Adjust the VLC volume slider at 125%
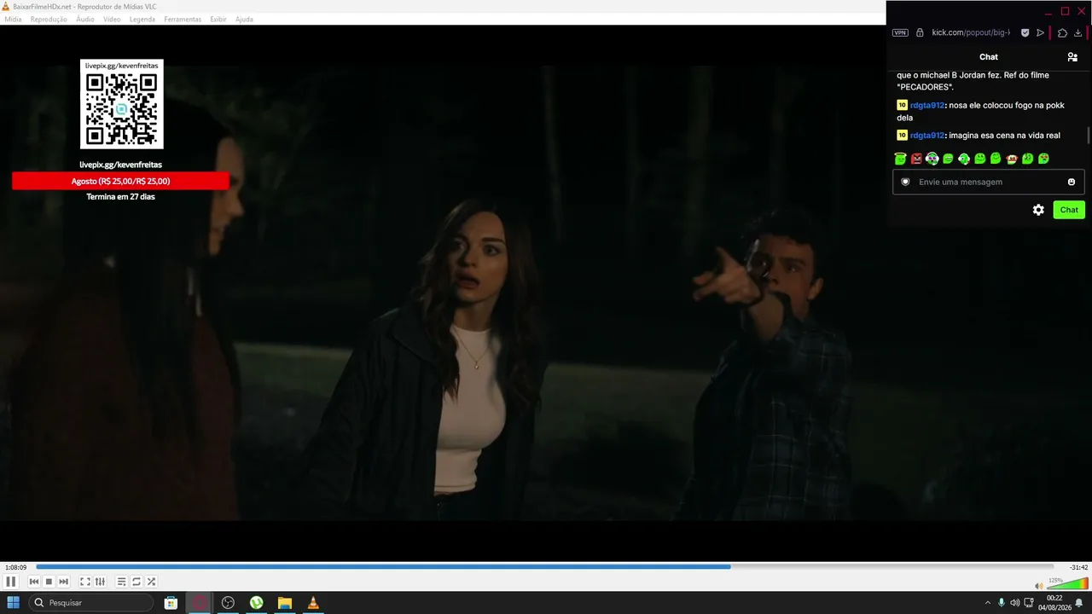Screen dimensions: 1092x614 click(x=1067, y=584)
